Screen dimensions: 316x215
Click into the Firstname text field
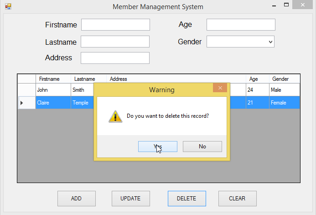[115, 25]
